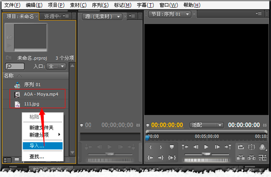Open the 适配 zoom level dropdown
This screenshot has width=271, height=177.
(x=206, y=125)
